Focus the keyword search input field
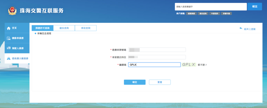 coord(210,6)
